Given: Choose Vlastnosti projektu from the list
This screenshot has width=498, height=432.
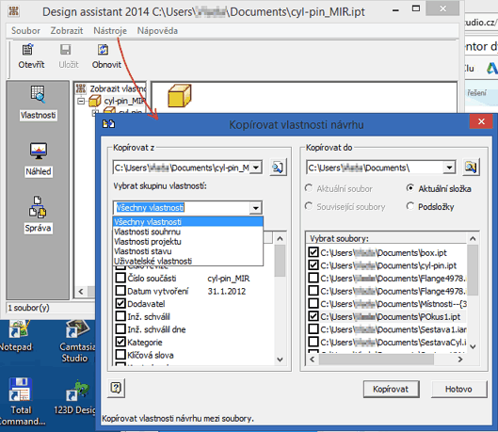Looking at the screenshot, I should pyautogui.click(x=188, y=241).
